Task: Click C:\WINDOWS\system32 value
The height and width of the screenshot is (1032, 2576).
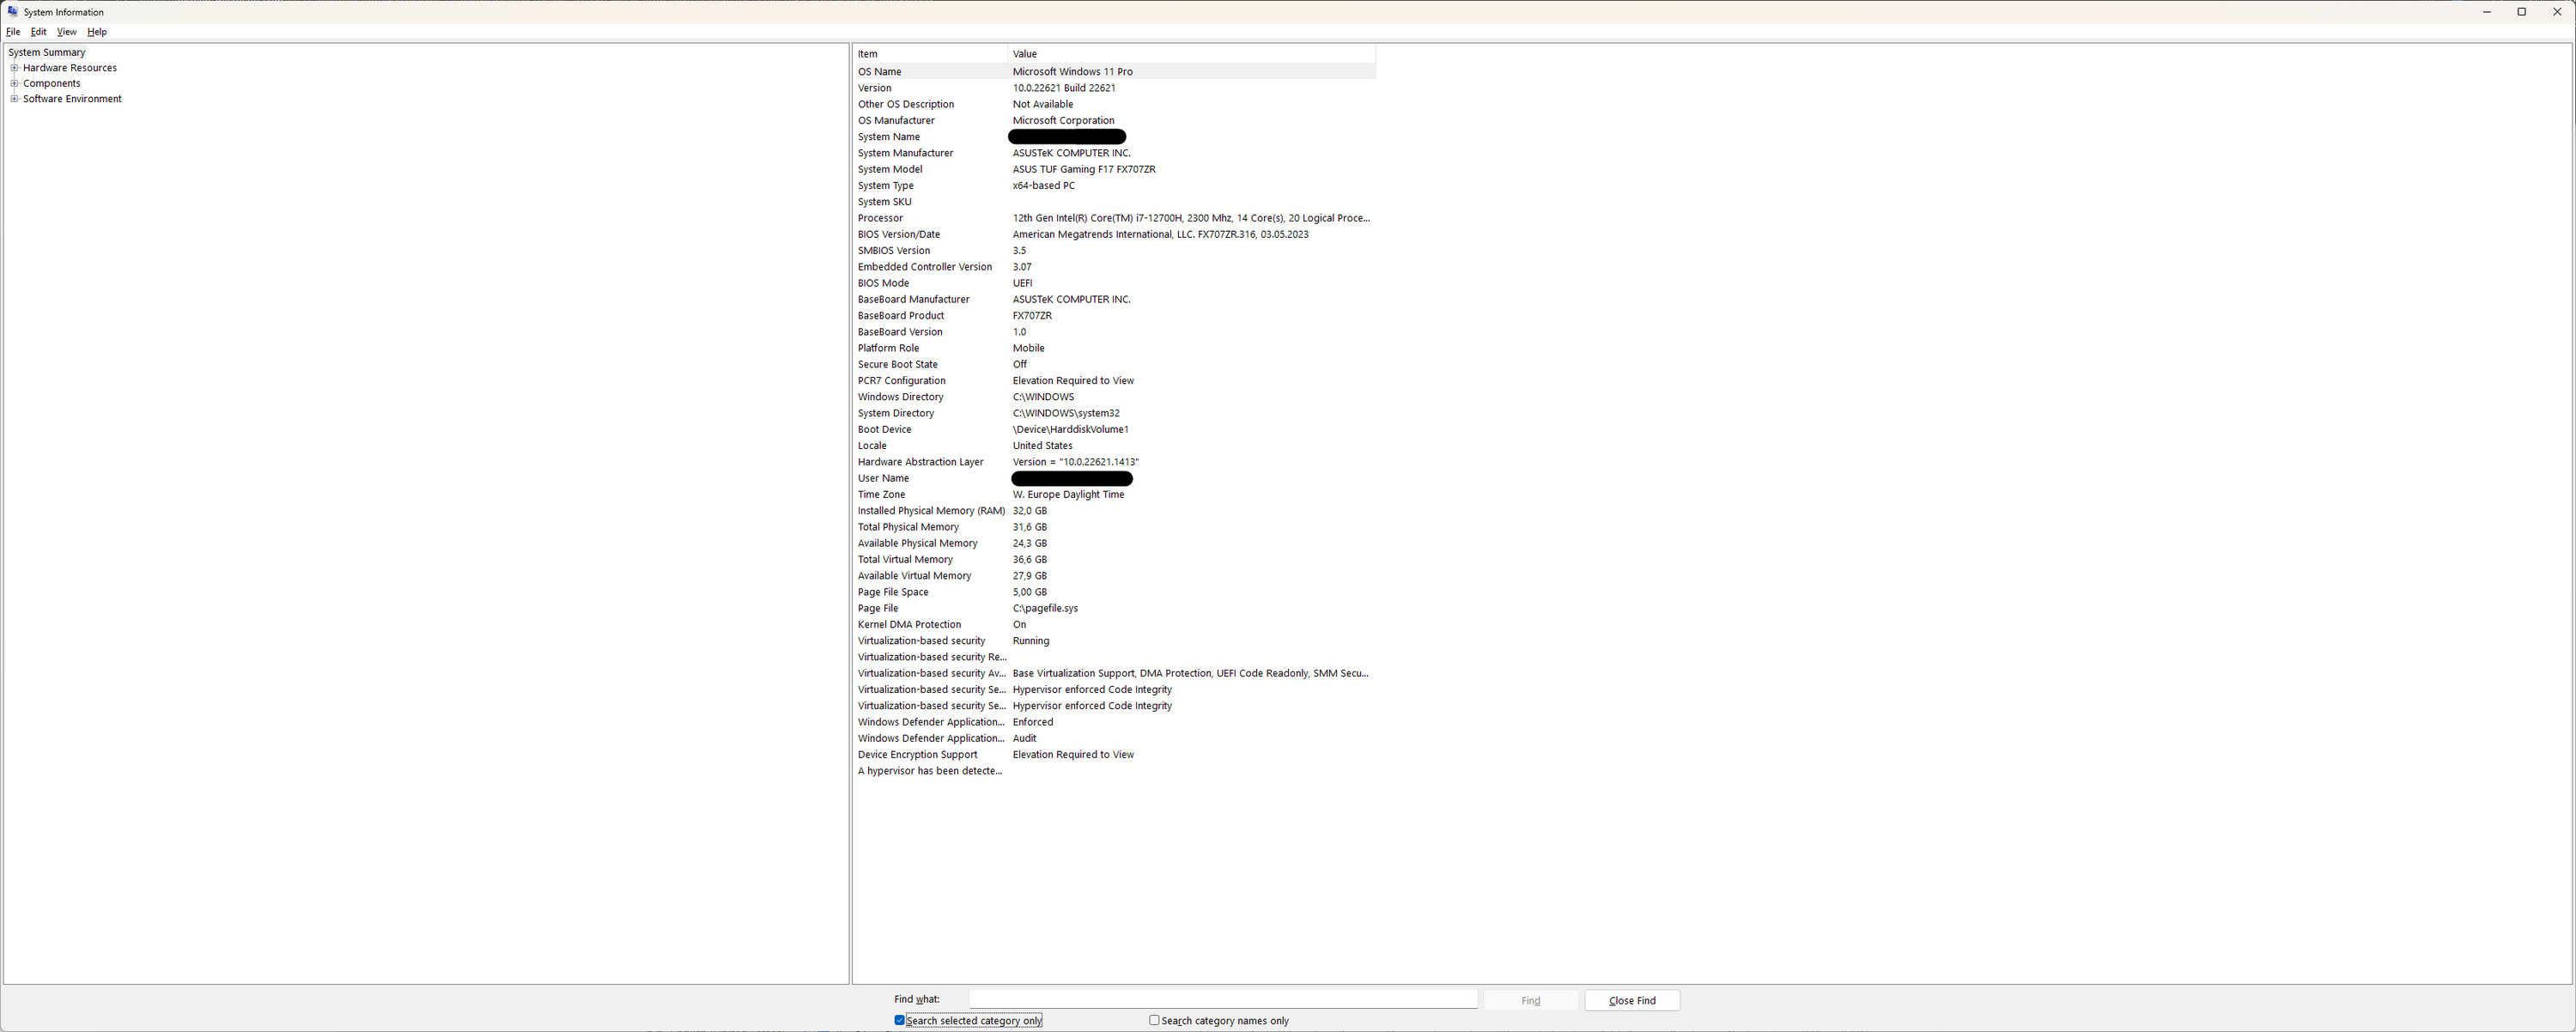Action: 1066,413
